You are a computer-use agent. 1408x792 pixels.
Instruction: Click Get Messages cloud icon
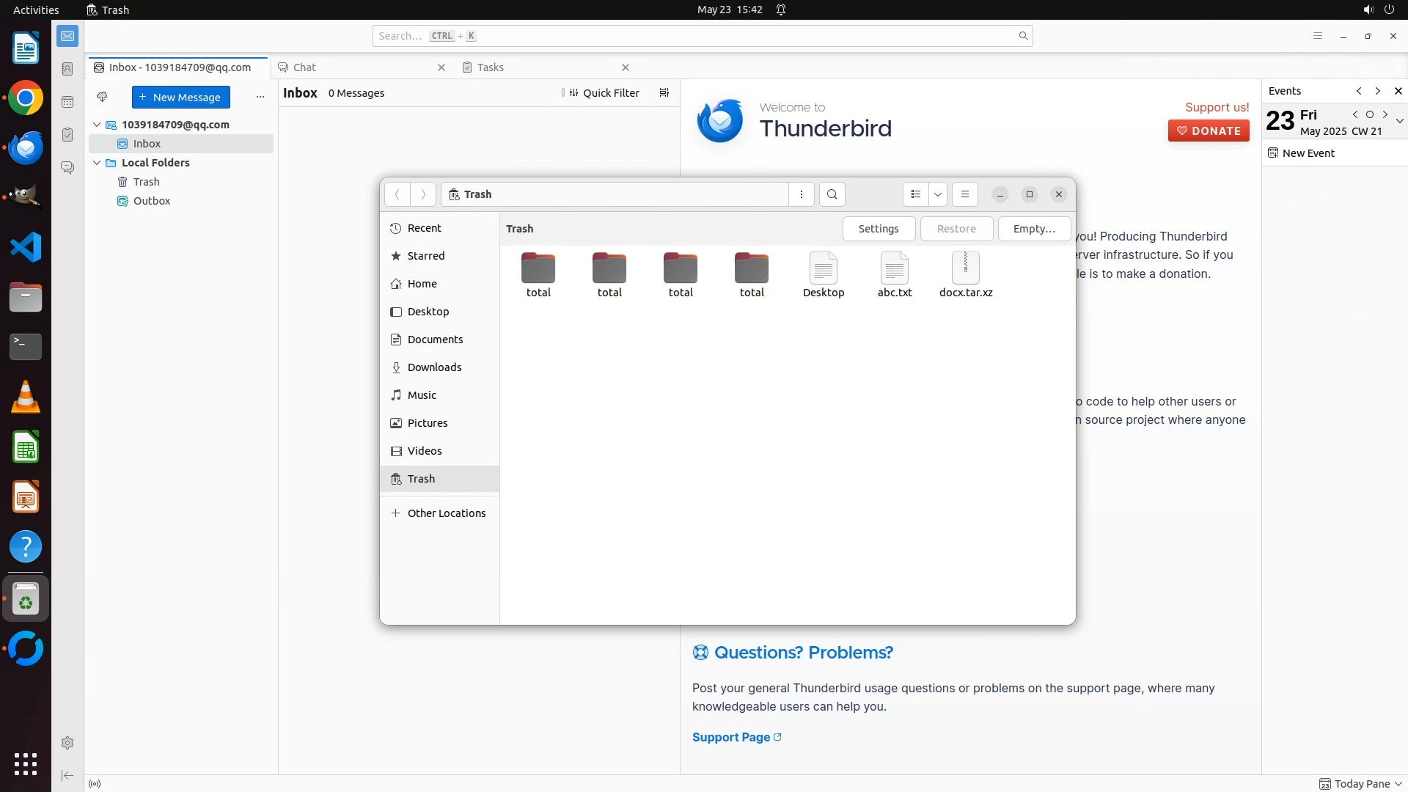tap(102, 97)
